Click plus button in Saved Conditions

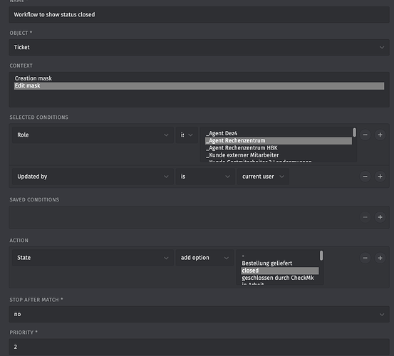click(380, 217)
